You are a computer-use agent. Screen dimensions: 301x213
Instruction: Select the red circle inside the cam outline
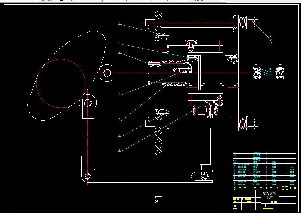pos(61,83)
